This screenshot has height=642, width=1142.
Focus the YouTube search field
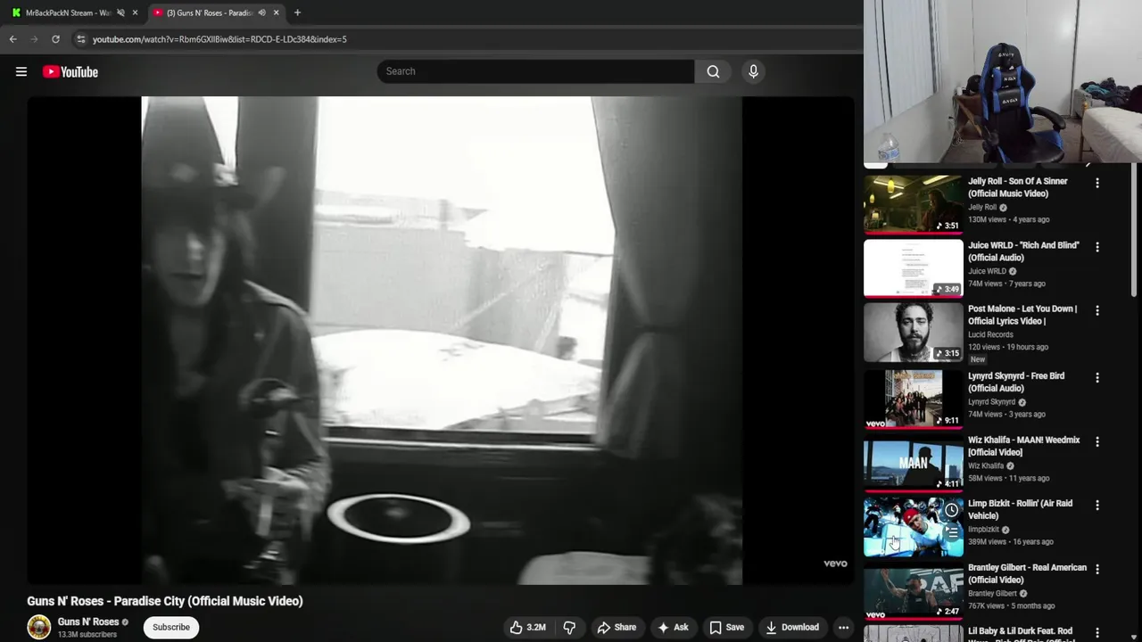pos(535,71)
